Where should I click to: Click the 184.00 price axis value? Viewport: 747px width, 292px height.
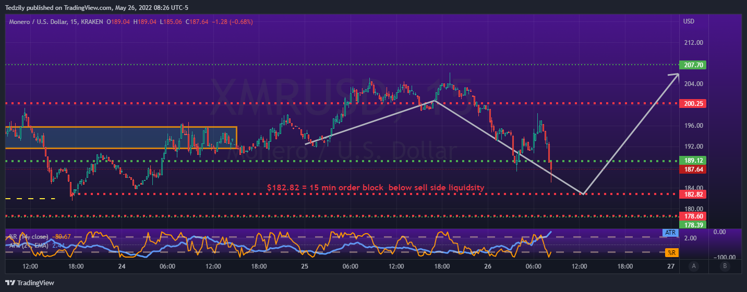point(693,188)
